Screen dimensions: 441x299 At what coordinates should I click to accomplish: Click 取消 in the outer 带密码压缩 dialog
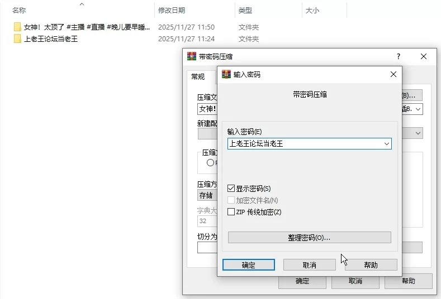(x=355, y=281)
